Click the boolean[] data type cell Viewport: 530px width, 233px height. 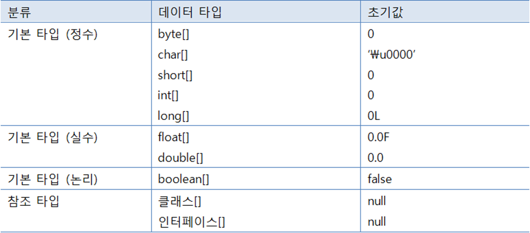[183, 179]
